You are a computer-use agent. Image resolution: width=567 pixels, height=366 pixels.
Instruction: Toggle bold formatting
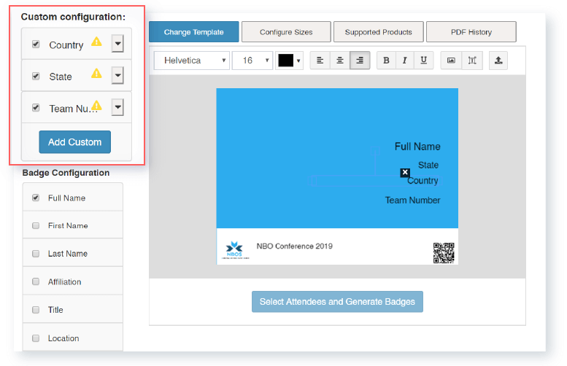pyautogui.click(x=386, y=61)
